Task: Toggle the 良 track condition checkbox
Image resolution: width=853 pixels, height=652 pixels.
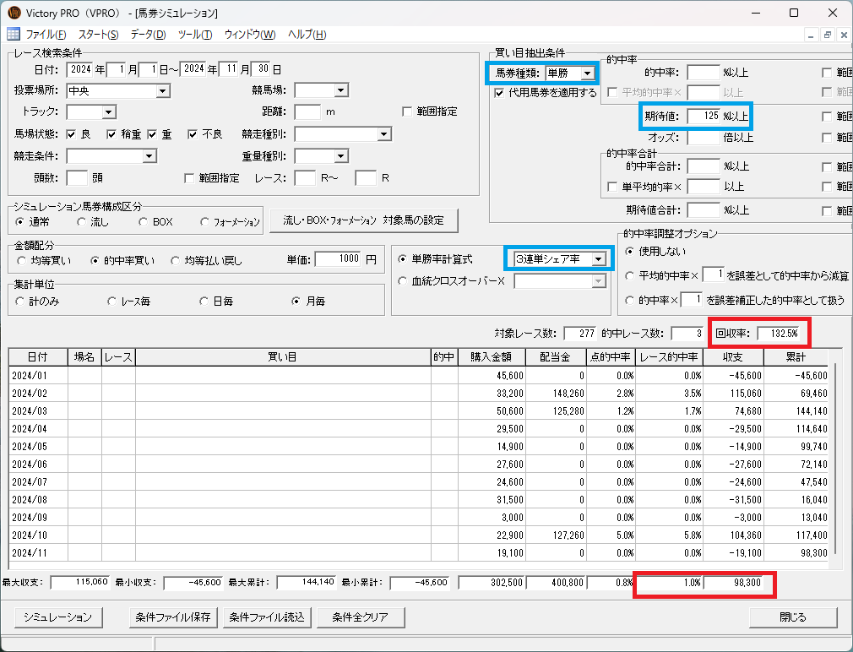Action: (71, 134)
